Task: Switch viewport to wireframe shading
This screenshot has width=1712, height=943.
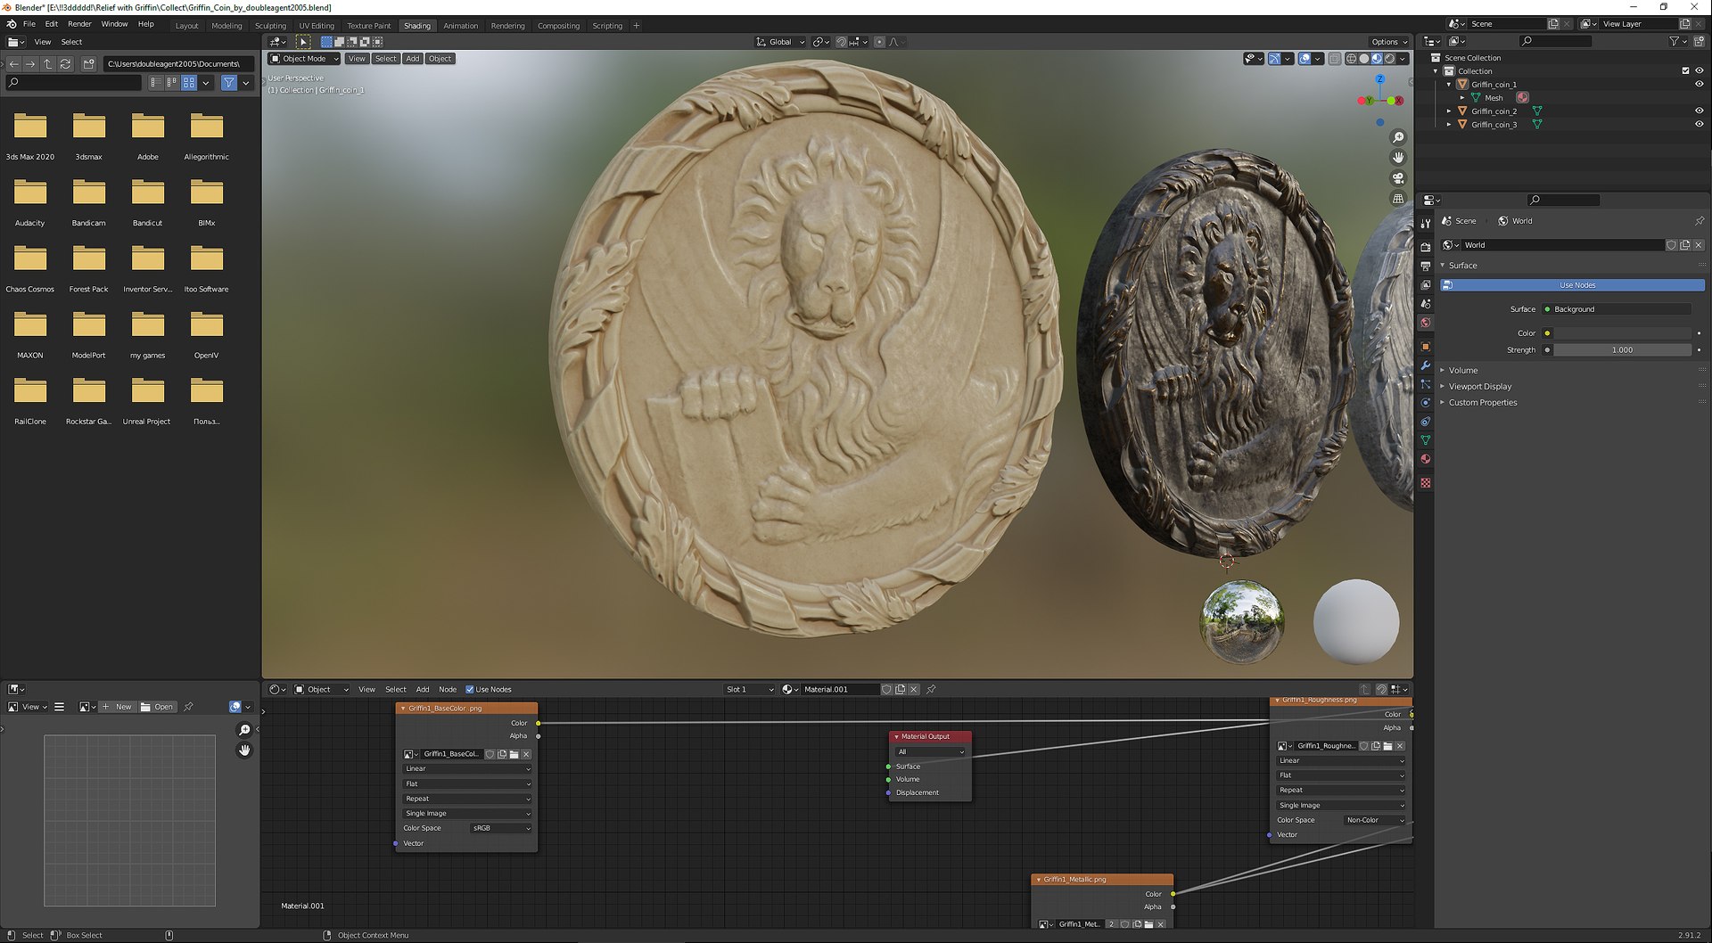Action: tap(1351, 59)
